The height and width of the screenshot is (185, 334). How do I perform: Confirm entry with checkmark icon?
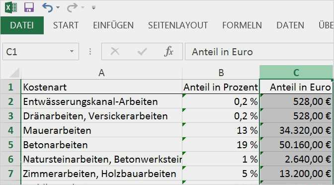click(x=142, y=51)
